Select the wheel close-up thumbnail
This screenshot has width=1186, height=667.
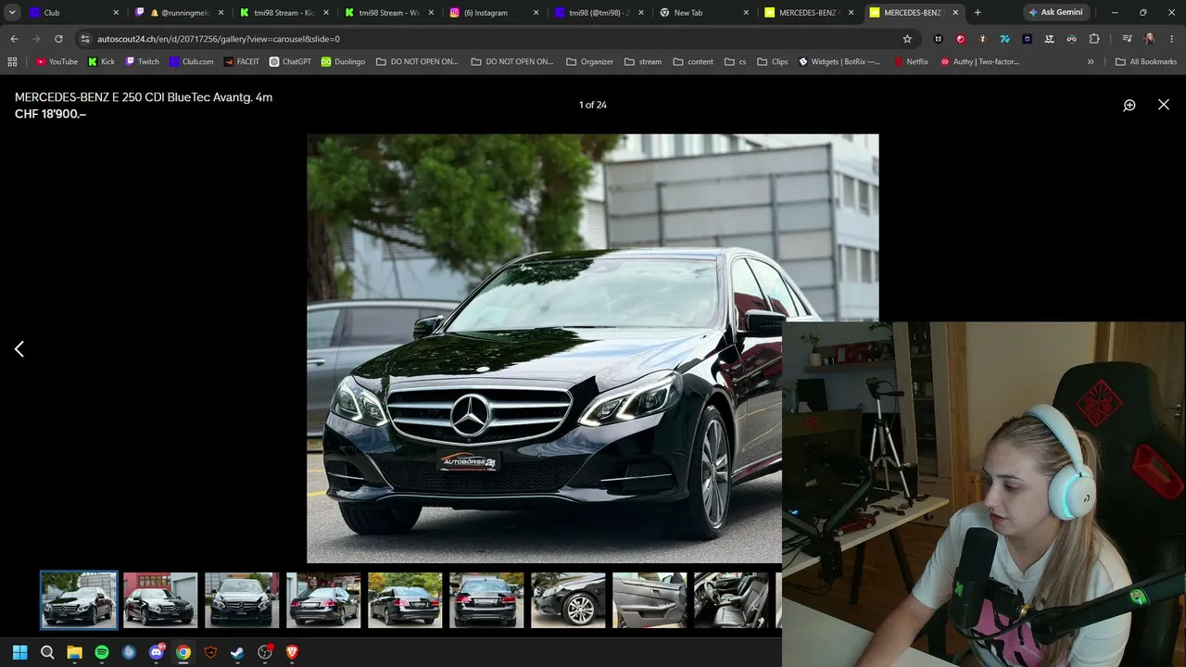[568, 599]
